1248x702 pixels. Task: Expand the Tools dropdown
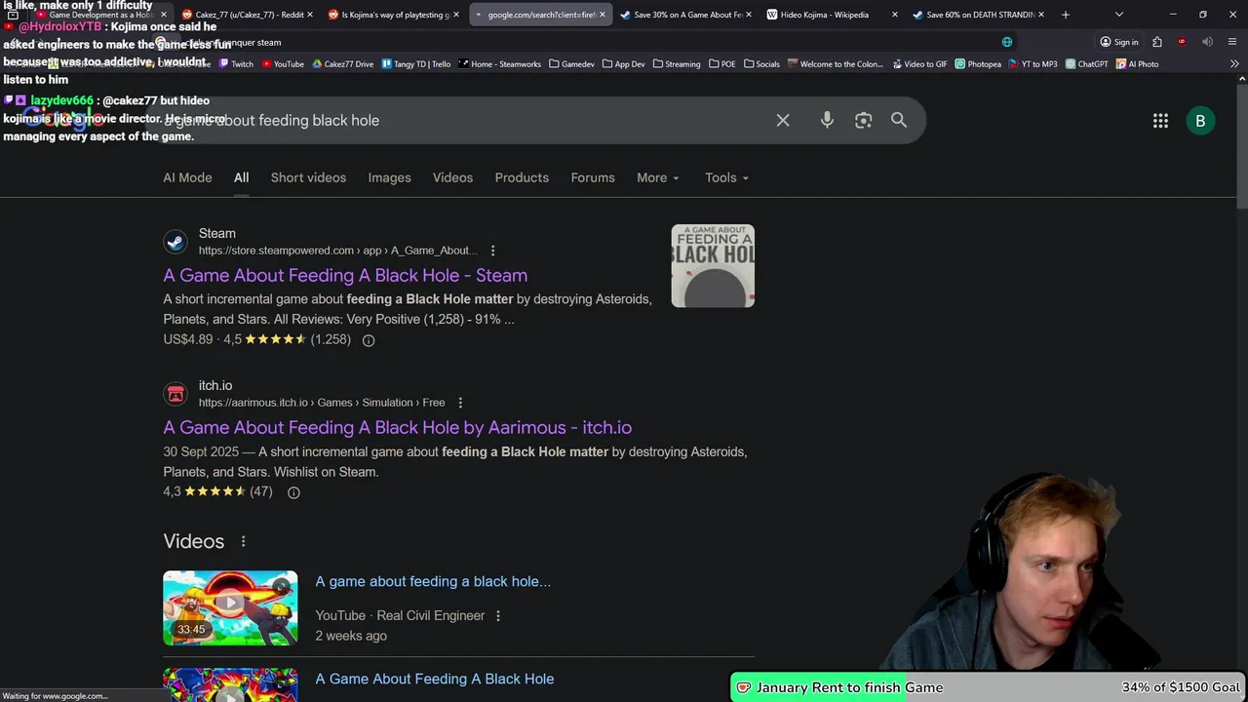pyautogui.click(x=726, y=177)
